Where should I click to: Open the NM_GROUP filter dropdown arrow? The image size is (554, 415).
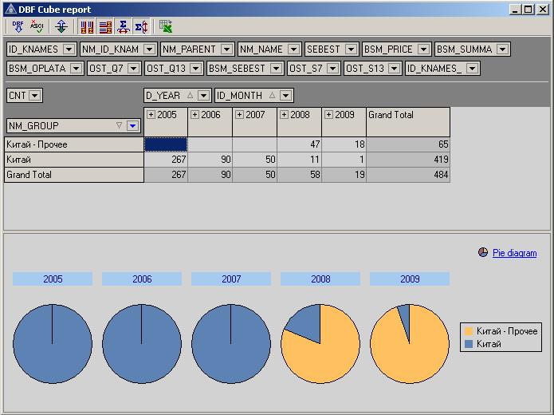click(x=132, y=125)
